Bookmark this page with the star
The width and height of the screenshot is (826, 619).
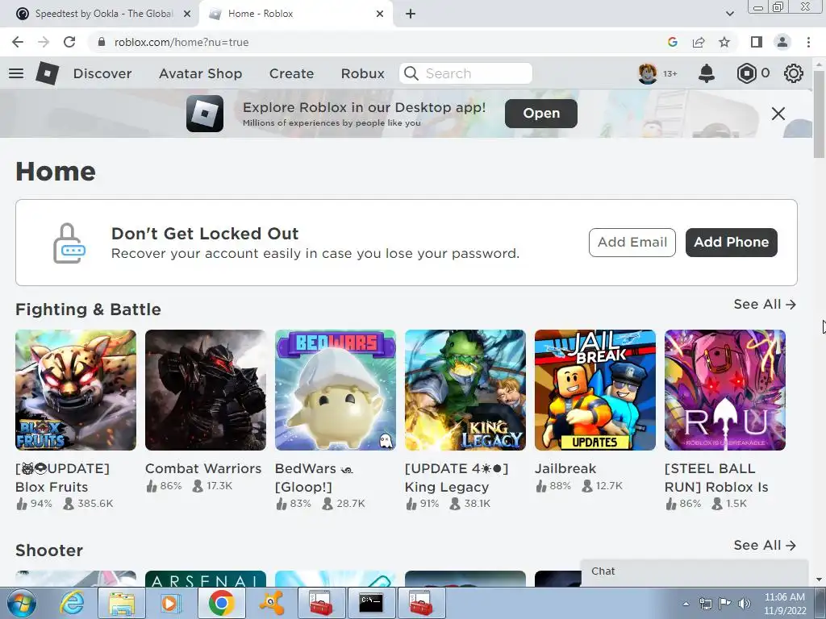pos(724,42)
